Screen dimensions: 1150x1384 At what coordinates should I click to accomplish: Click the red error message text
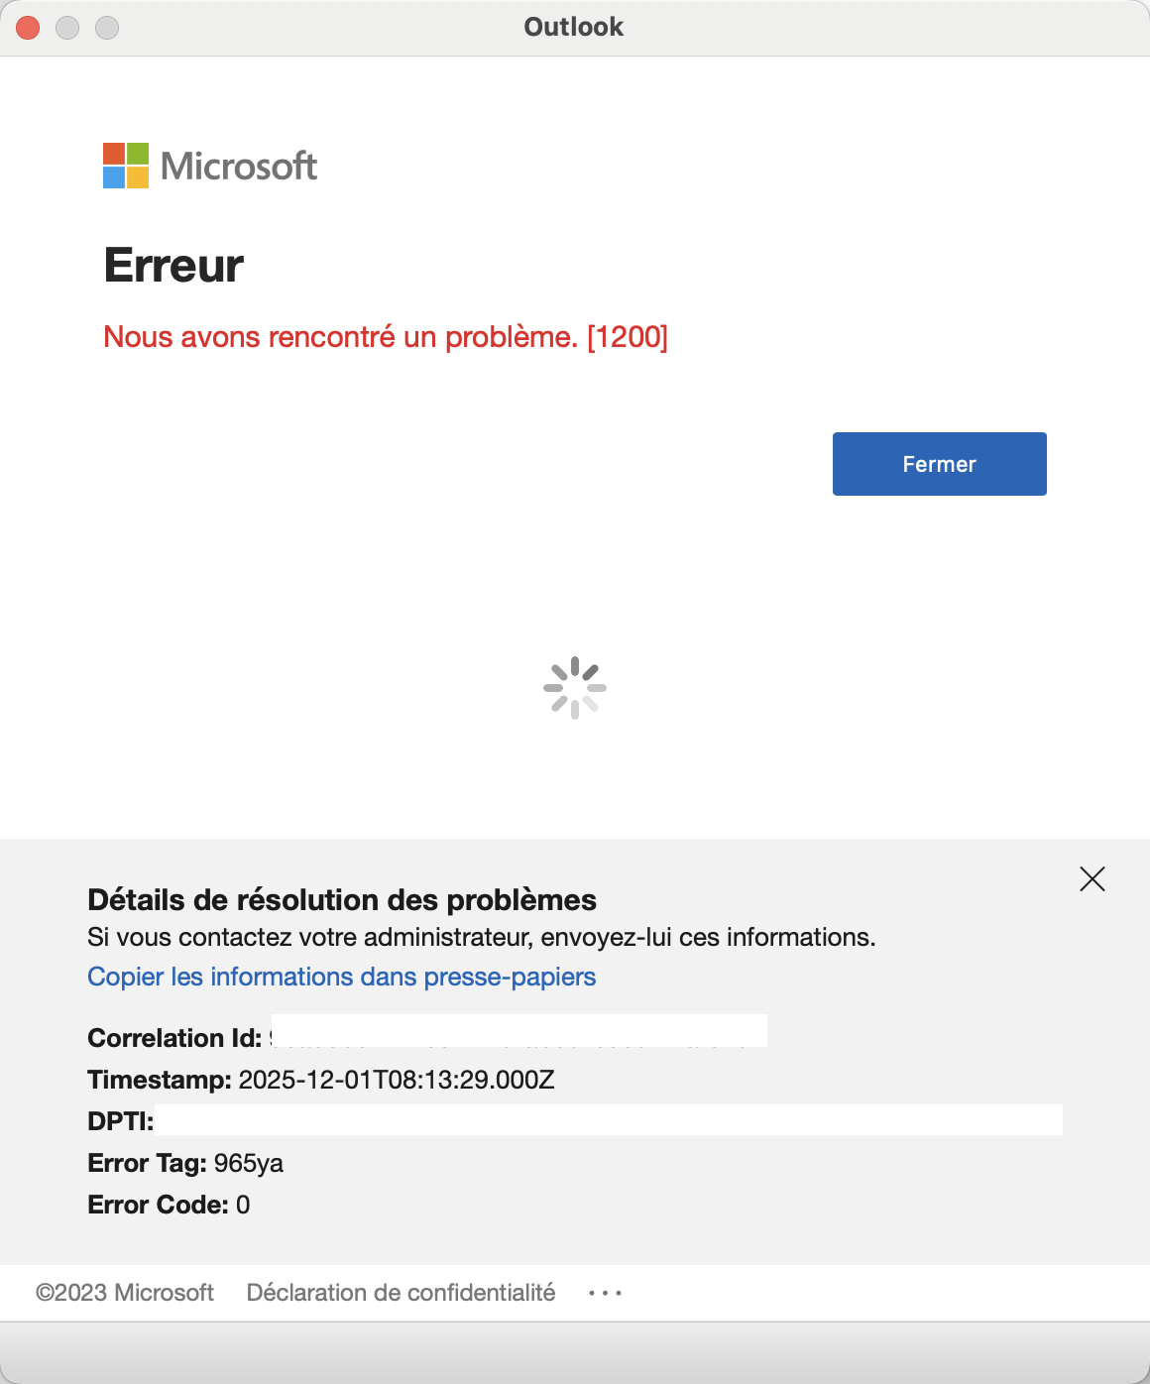[387, 337]
